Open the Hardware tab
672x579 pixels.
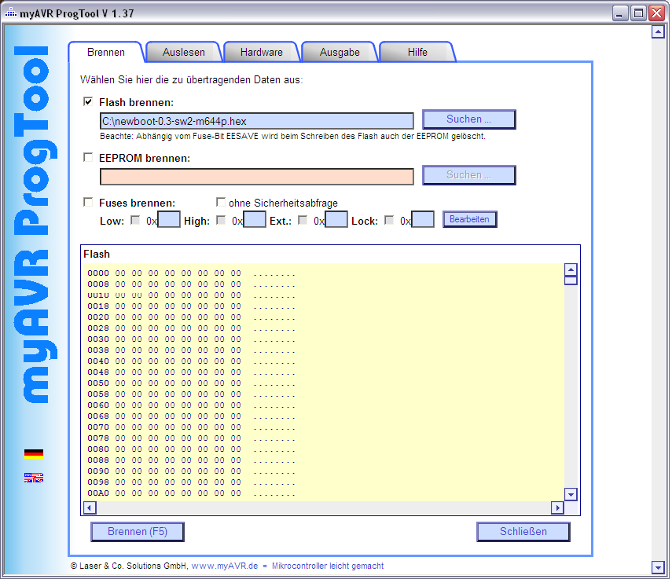261,53
